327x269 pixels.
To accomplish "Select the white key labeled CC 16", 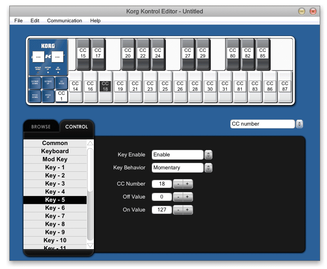I will pos(90,86).
